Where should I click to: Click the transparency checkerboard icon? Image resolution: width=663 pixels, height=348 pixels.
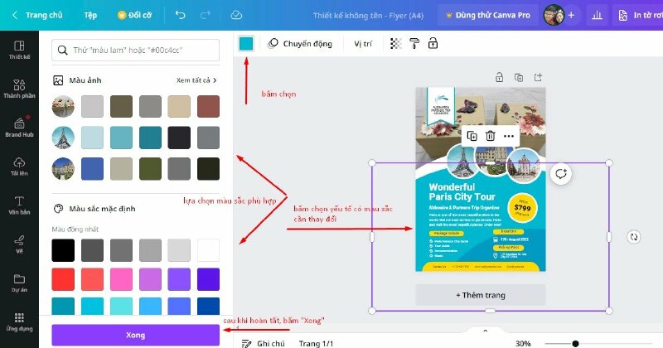click(x=396, y=44)
